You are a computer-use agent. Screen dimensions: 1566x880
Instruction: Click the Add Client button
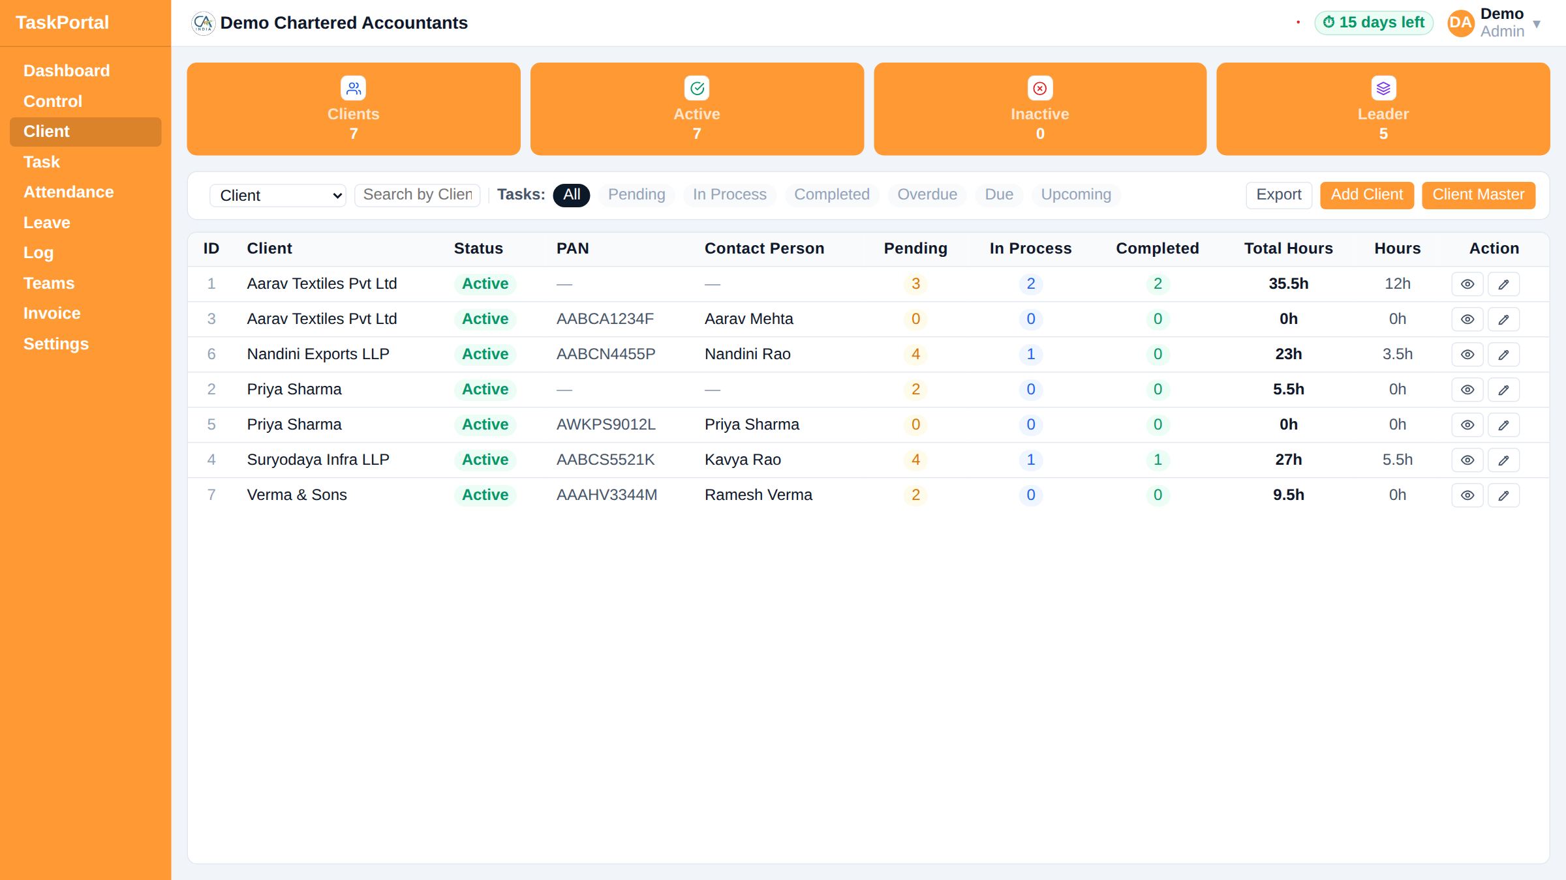[1366, 195]
